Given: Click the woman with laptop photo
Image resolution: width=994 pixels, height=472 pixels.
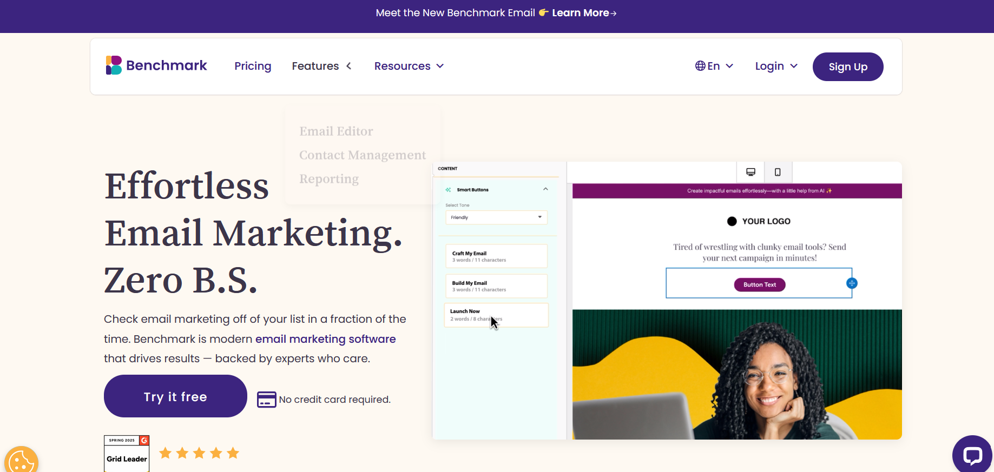Looking at the screenshot, I should [737, 374].
